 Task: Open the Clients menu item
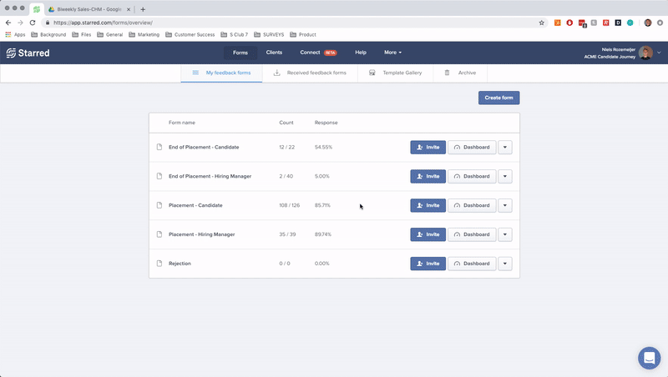pos(274,53)
